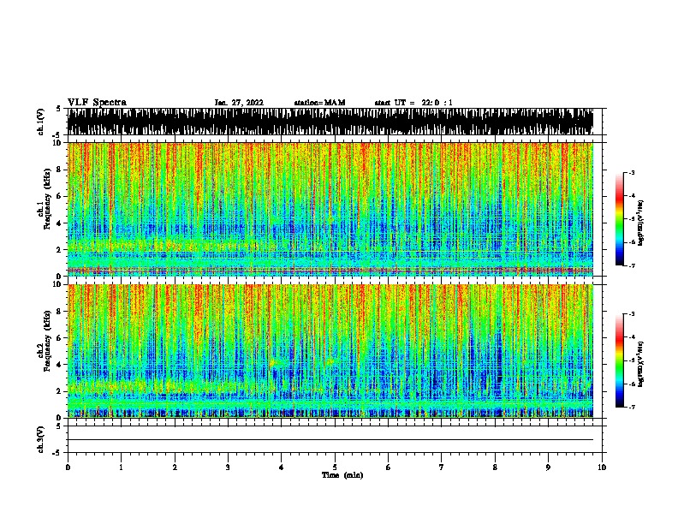This screenshot has width=678, height=524.
Task: Click the "start UT = 22:0 :1" text
Action: coord(413,103)
